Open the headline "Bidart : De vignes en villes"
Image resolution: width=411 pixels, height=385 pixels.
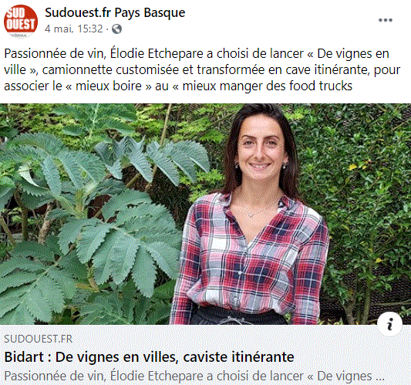click(149, 357)
